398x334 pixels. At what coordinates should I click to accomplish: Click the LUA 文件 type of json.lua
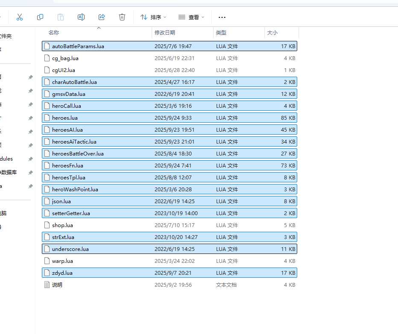click(227, 201)
